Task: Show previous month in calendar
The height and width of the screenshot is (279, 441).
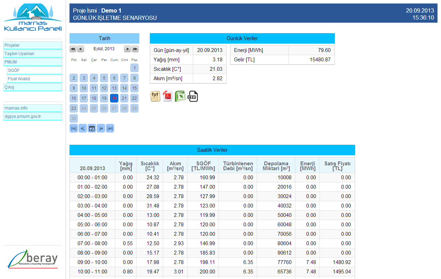Action: (x=81, y=49)
